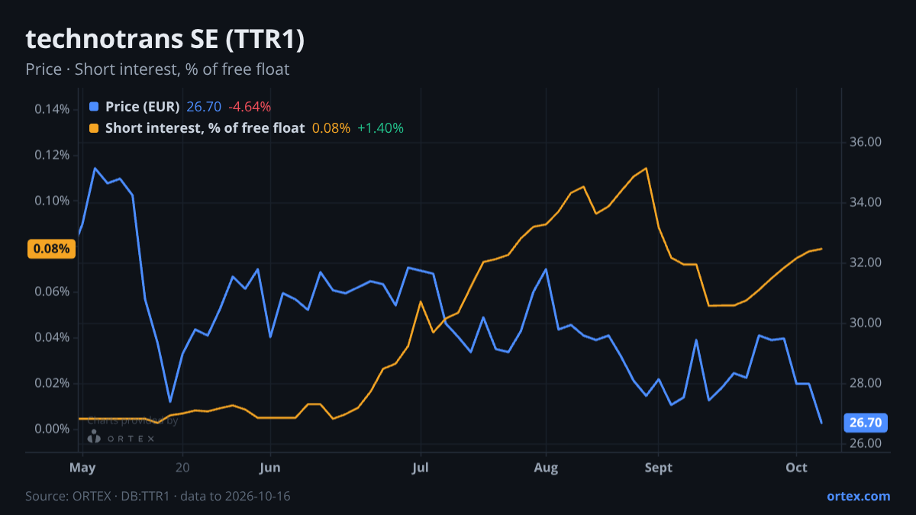
Task: Click the source text ORTEX · DB:TTR1
Action: point(158,496)
